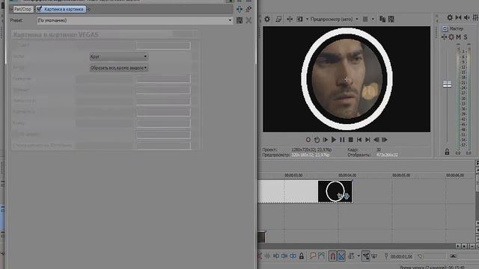Toggle loop playback button
This screenshot has height=269, width=479.
317,140
